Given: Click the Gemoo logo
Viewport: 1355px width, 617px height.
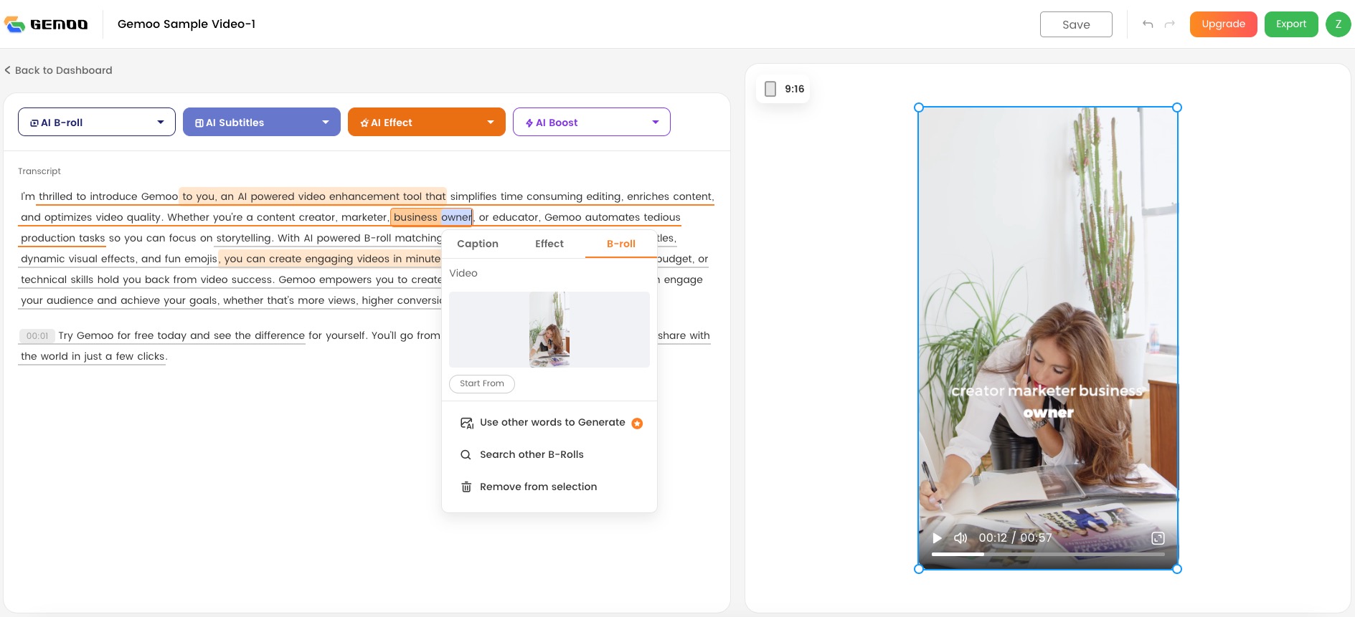Looking at the screenshot, I should (x=46, y=24).
